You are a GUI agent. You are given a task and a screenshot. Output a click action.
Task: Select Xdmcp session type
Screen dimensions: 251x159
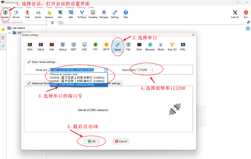pos(63,46)
